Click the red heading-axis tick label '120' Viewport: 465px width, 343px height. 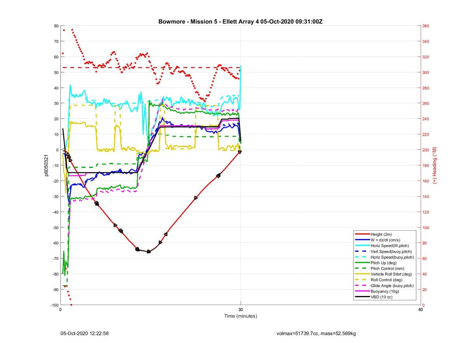pyautogui.click(x=425, y=212)
